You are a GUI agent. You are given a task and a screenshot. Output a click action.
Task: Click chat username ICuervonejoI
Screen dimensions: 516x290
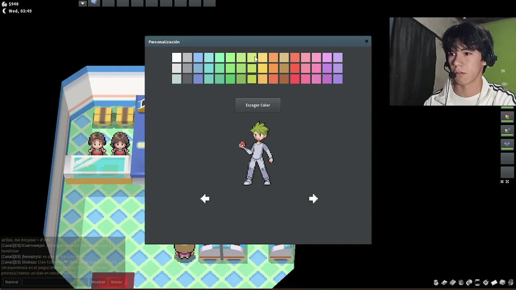coord(33,245)
